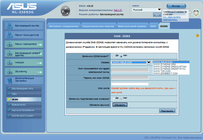Viewport: 203px width, 140px height.
Task: Enable DDNS client with Да radio
Action: (114, 56)
